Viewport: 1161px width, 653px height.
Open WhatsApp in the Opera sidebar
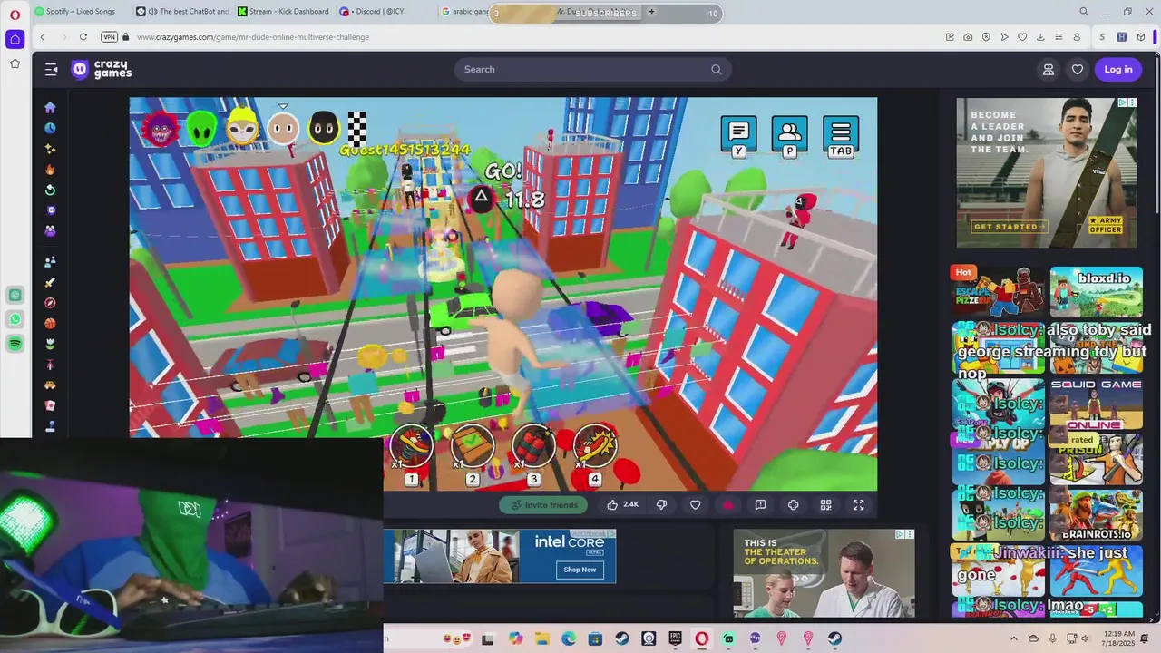click(15, 319)
